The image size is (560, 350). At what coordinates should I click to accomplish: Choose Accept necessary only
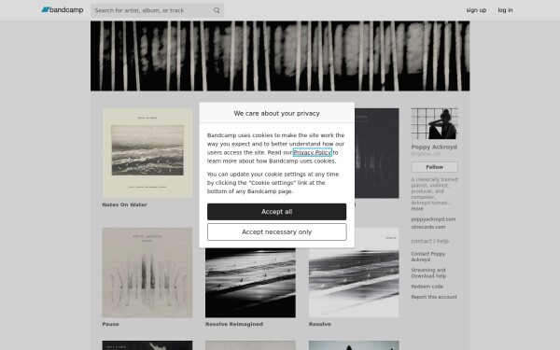[x=276, y=232]
